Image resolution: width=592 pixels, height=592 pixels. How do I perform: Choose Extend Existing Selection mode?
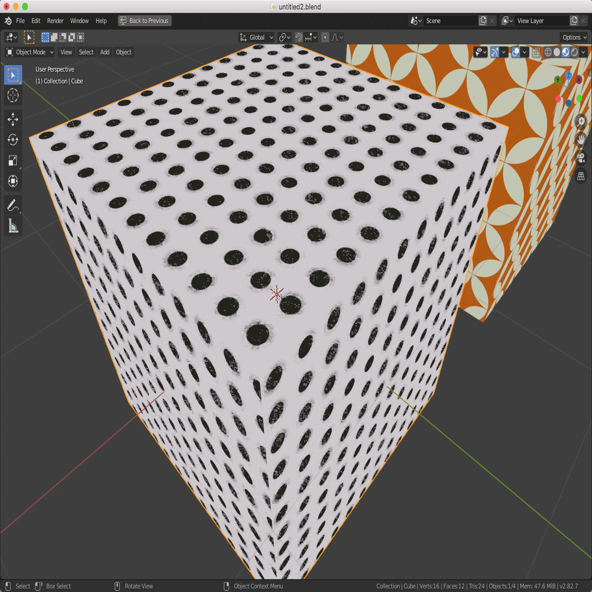[54, 37]
